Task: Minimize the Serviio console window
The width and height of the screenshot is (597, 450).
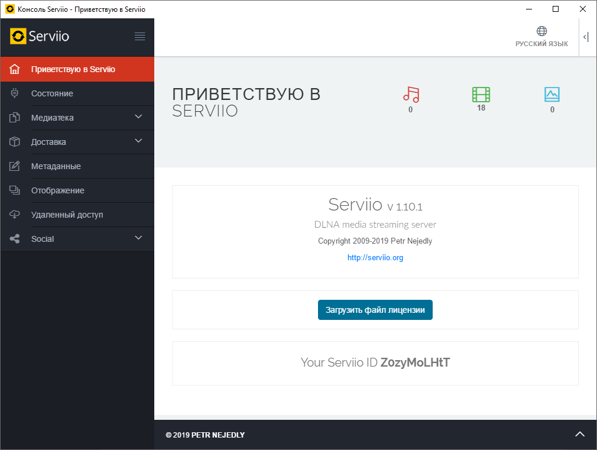Action: (x=529, y=9)
